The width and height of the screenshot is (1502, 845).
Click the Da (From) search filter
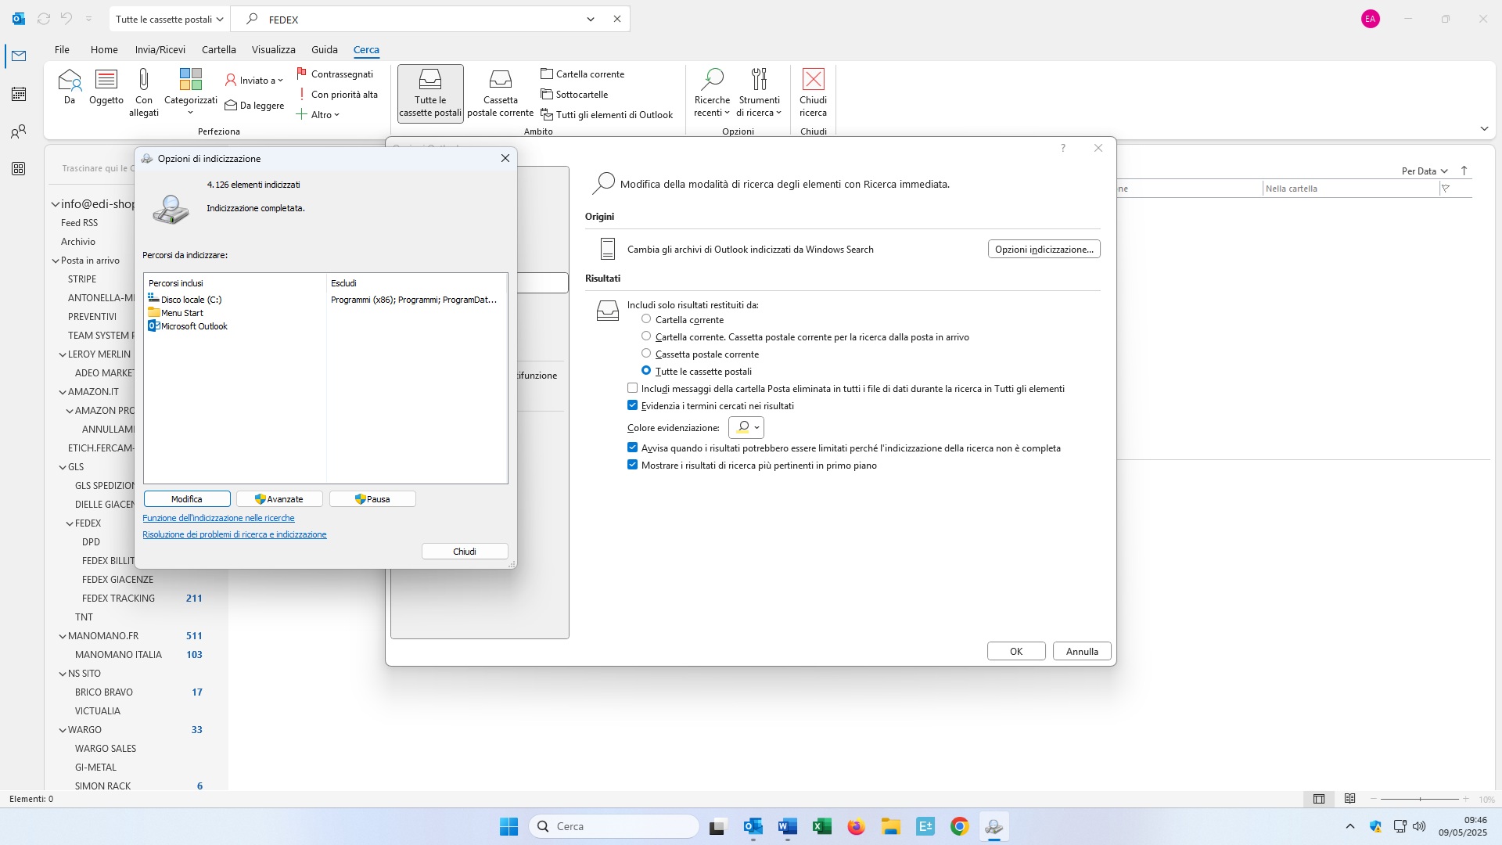click(70, 87)
